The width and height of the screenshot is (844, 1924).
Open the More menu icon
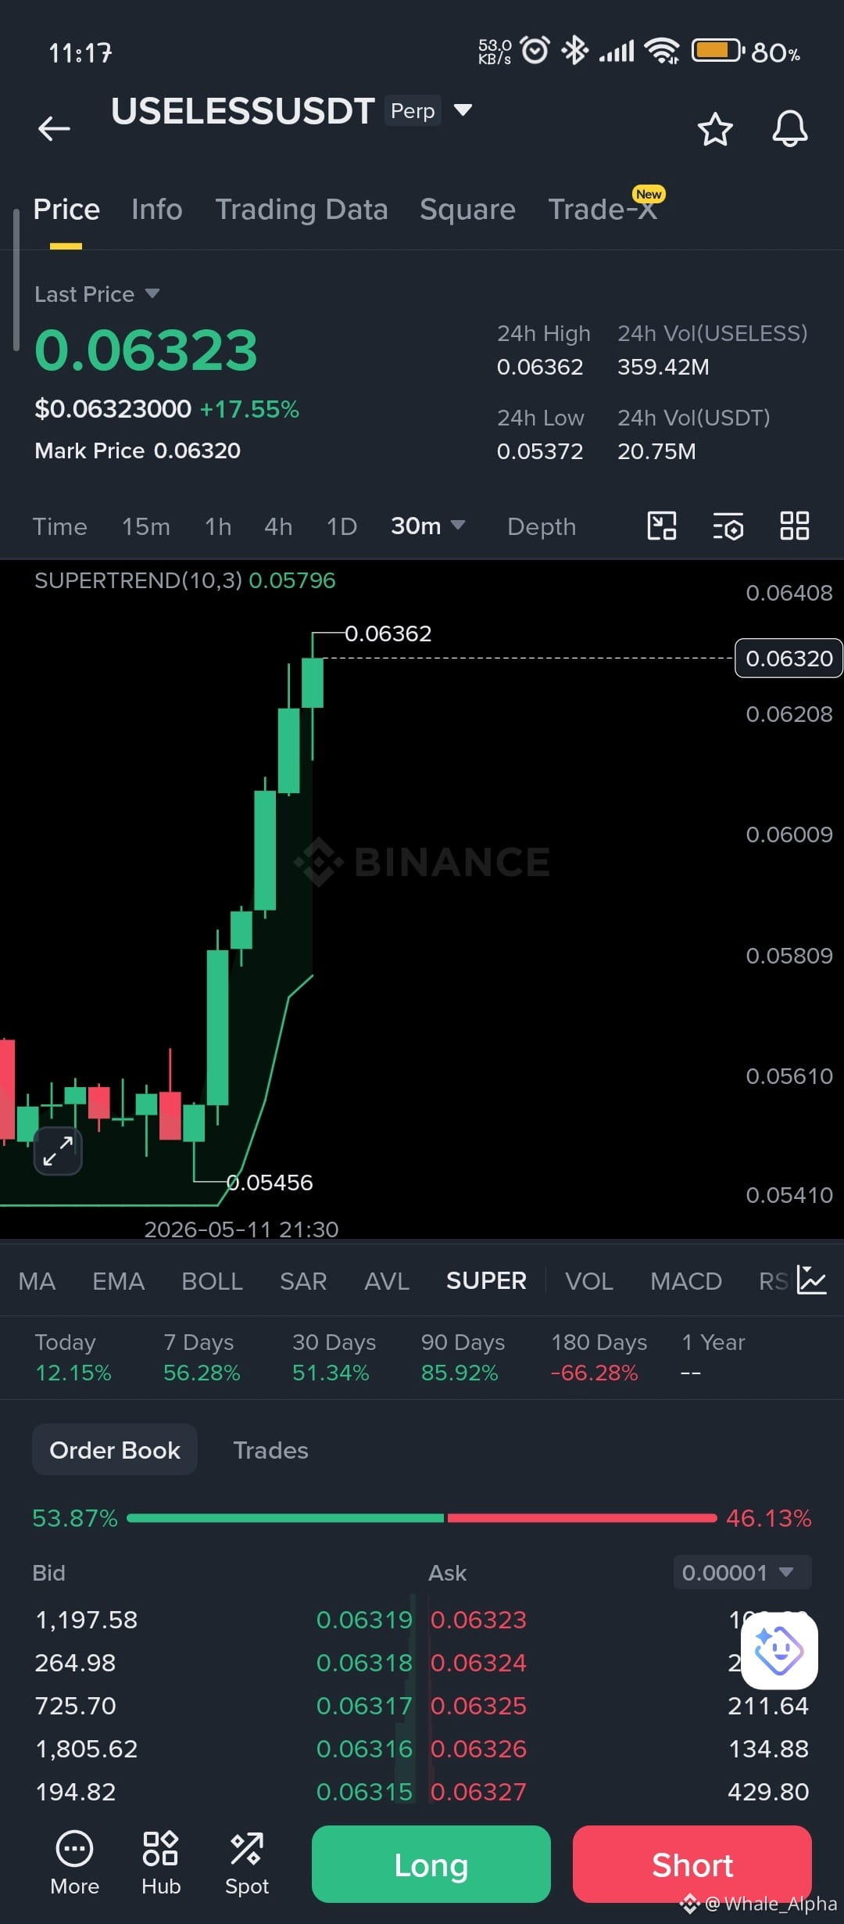coord(74,1865)
